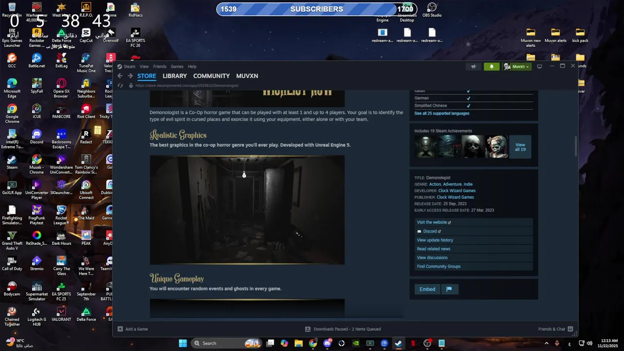Image resolution: width=624 pixels, height=351 pixels.
Task: Open taskbar clock and date
Action: tap(609, 343)
